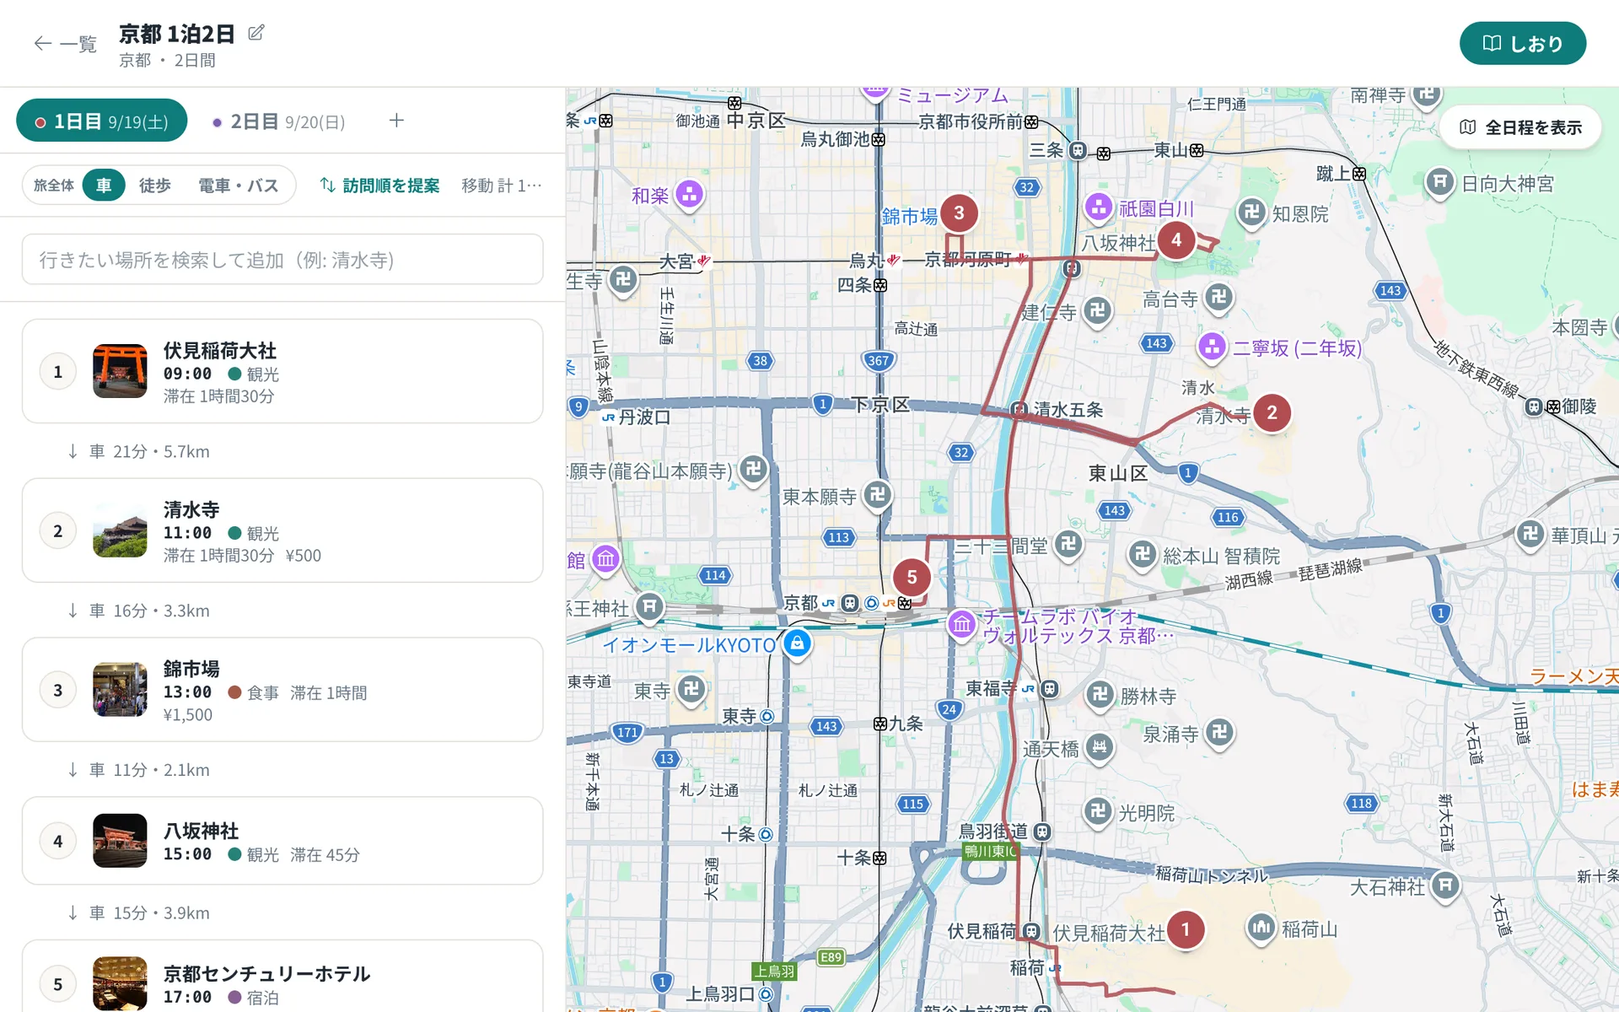Click the 泉涌寺 temple map icon

click(1219, 733)
